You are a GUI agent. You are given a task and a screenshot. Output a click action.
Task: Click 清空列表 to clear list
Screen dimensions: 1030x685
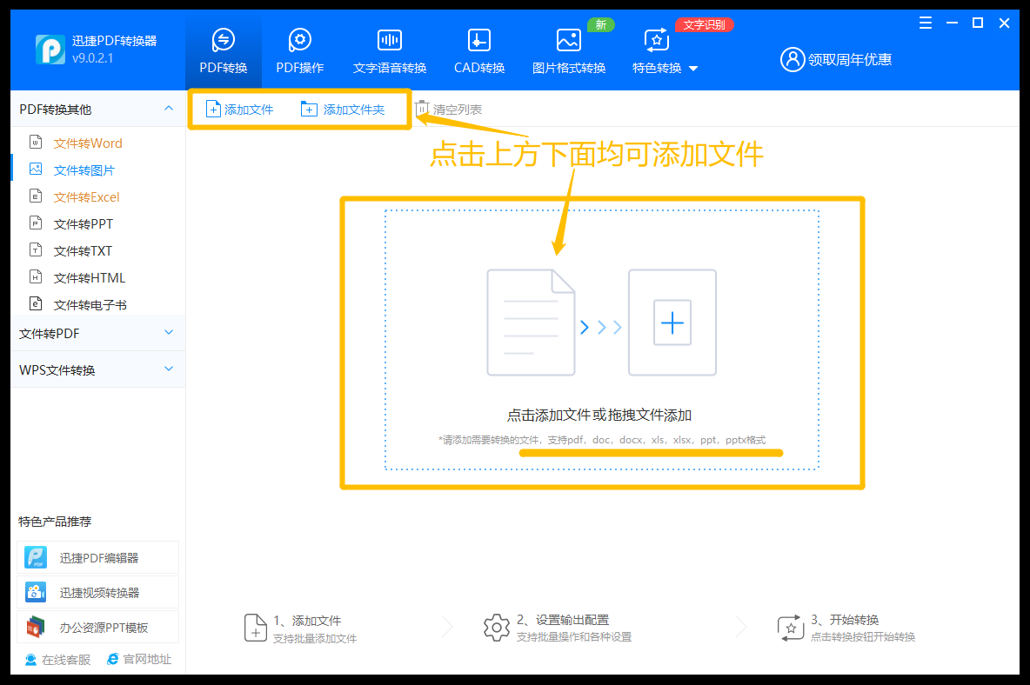pos(449,109)
